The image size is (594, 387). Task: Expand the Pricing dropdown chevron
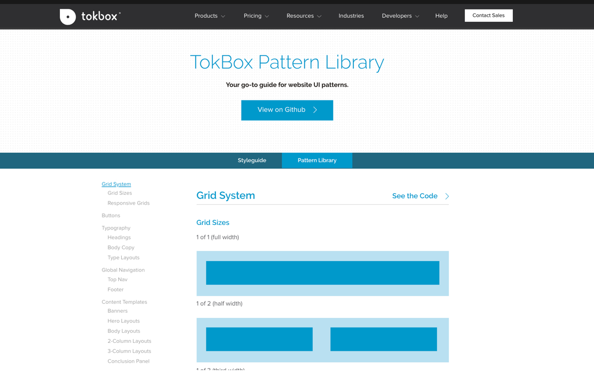(267, 16)
